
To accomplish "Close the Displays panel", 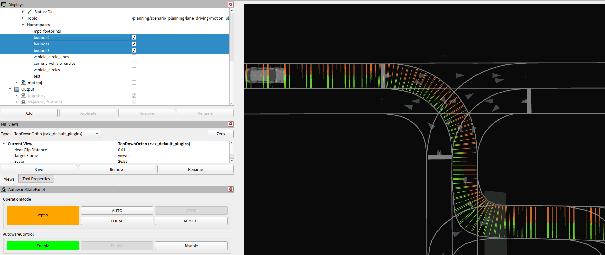I will tap(231, 4).
